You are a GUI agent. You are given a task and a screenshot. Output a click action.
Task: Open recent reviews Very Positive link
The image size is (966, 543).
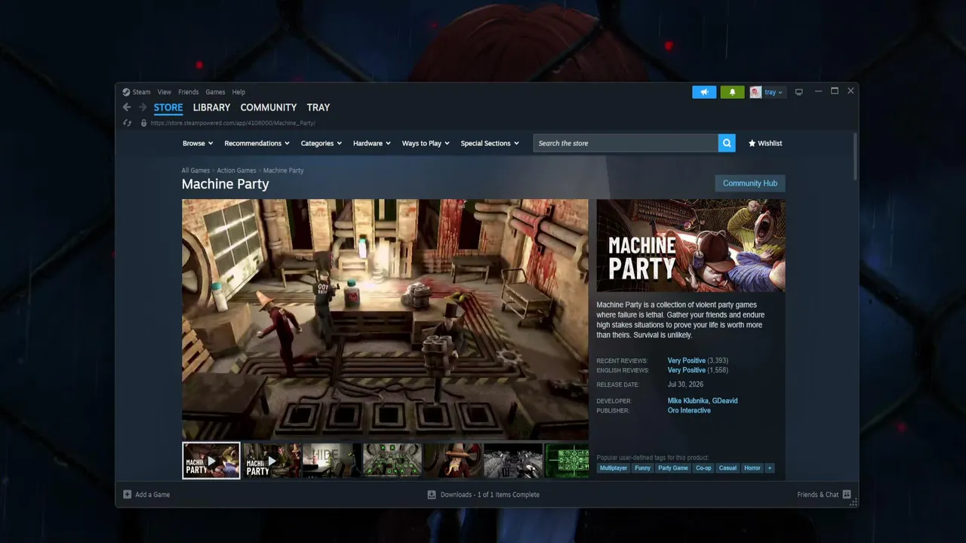(687, 360)
